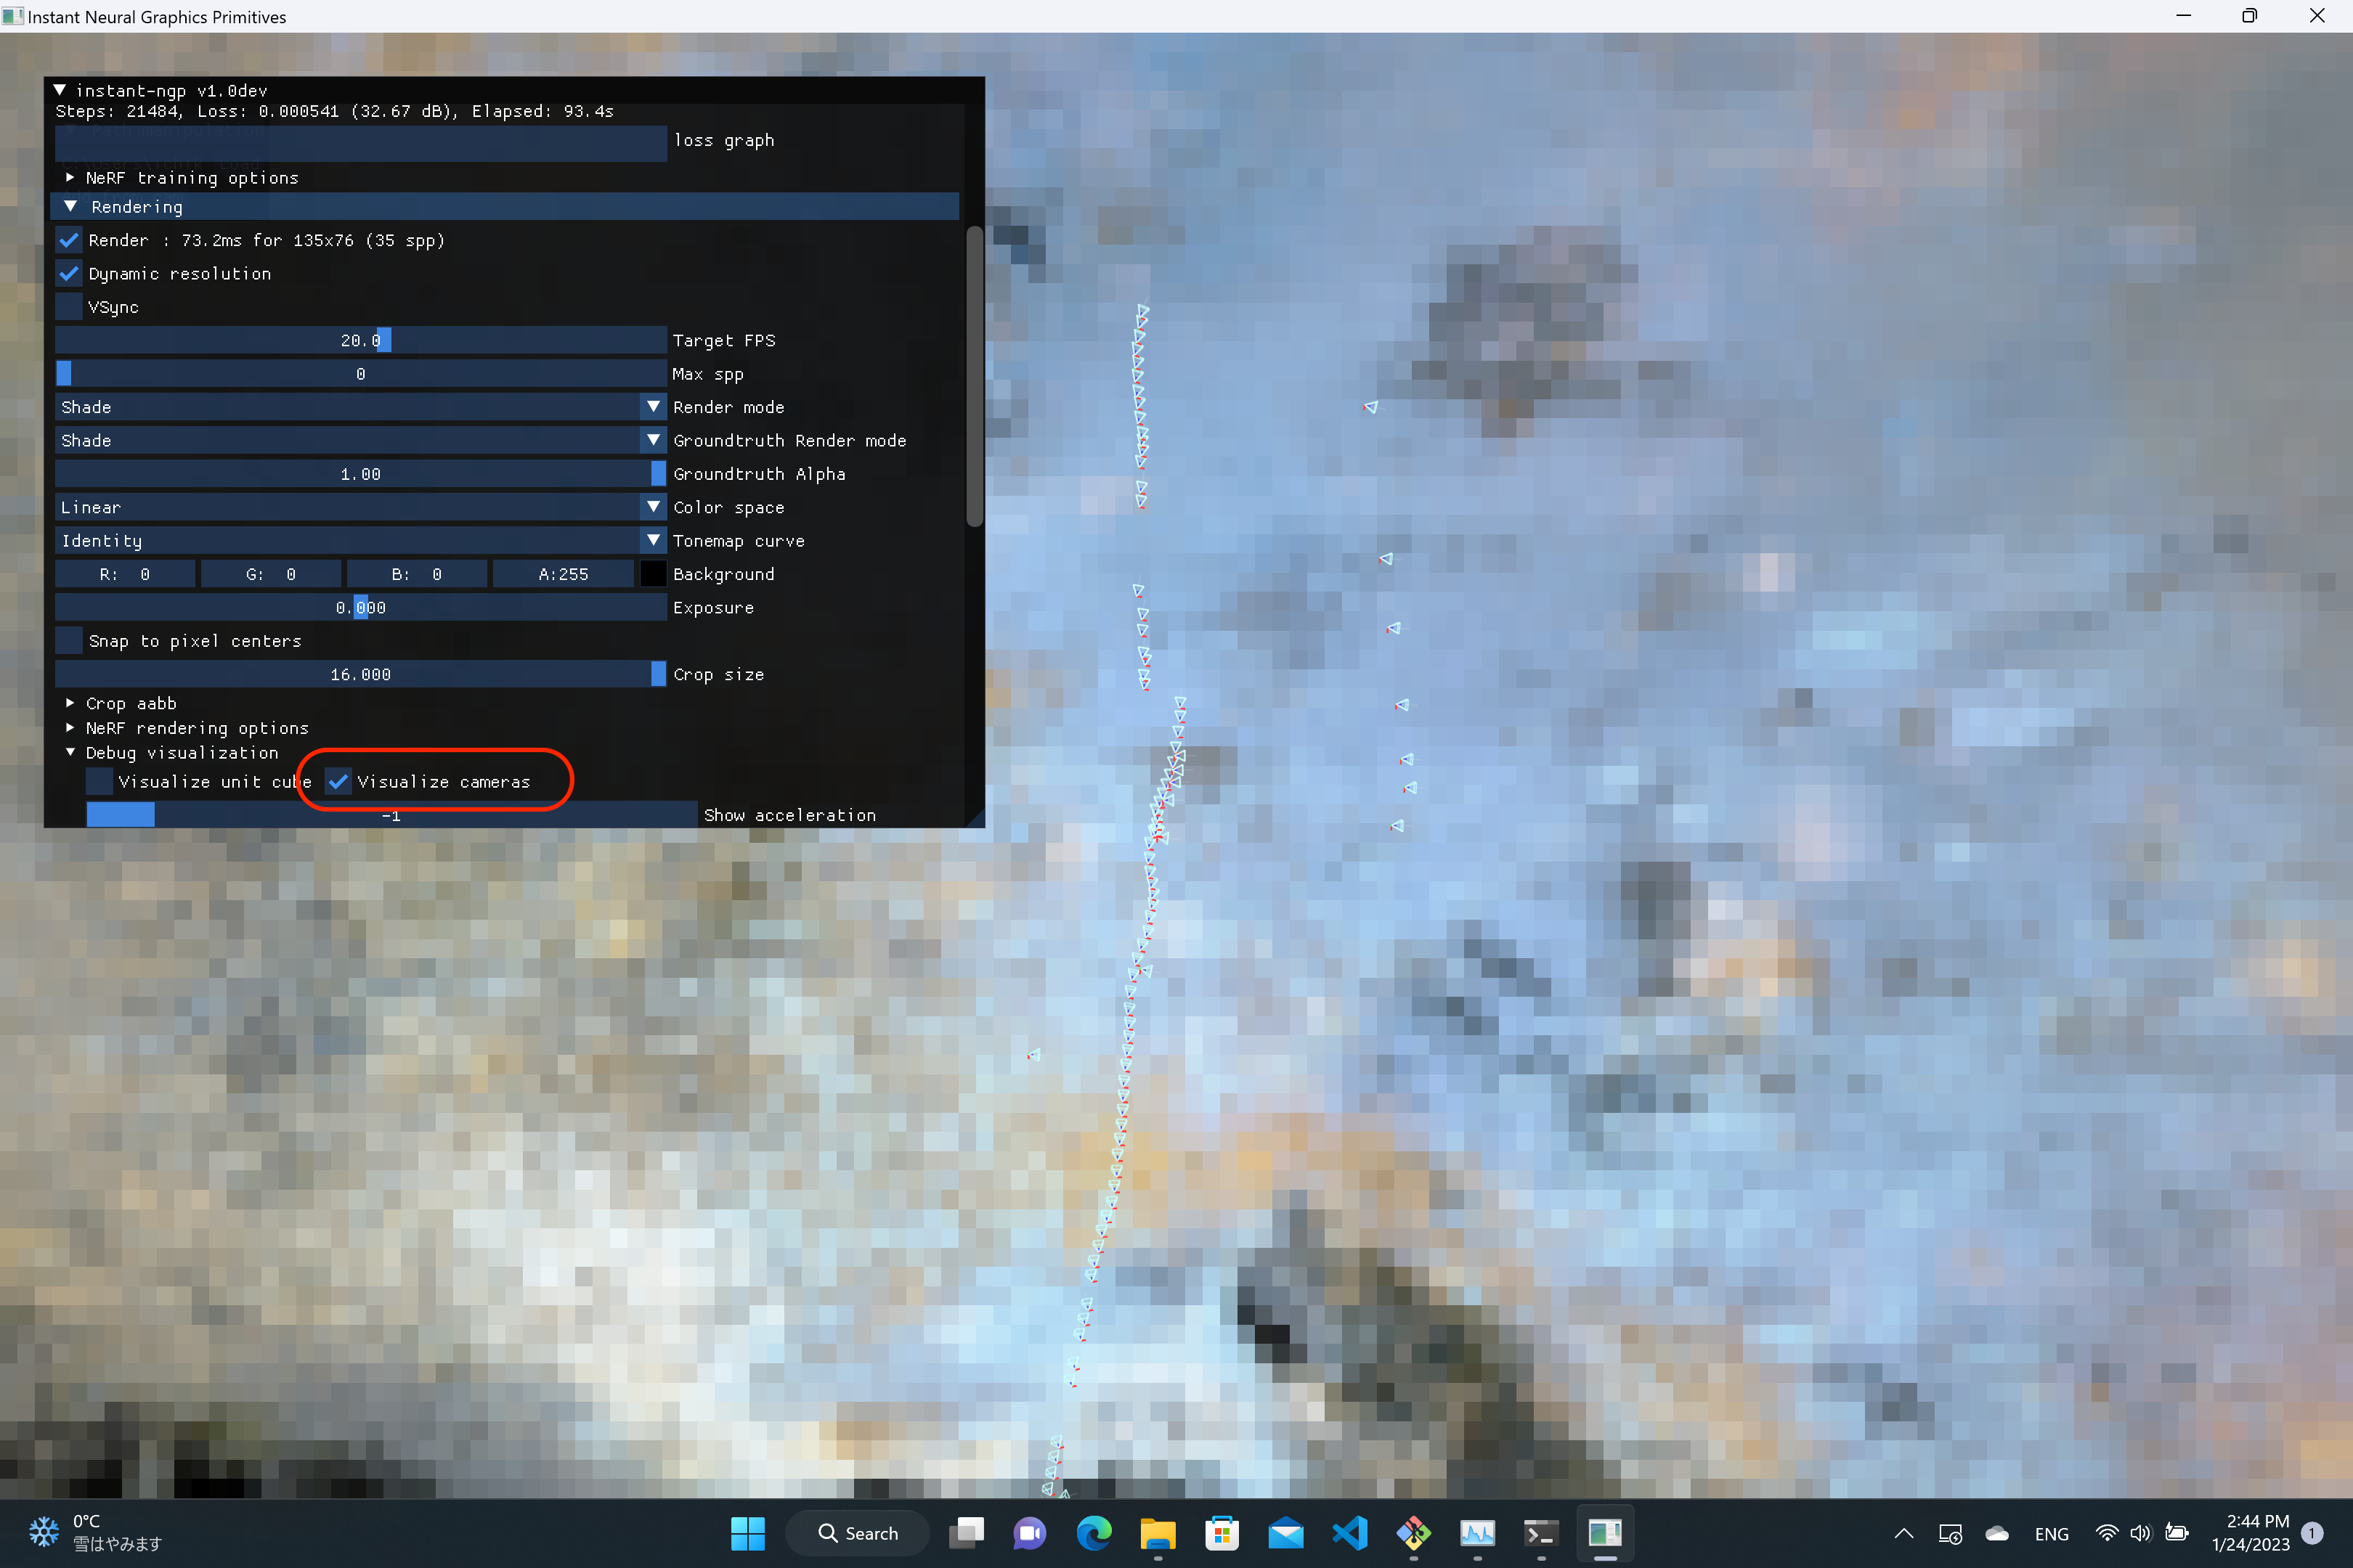Uncheck the Render checkbox
The image size is (2353, 1568).
[x=69, y=240]
